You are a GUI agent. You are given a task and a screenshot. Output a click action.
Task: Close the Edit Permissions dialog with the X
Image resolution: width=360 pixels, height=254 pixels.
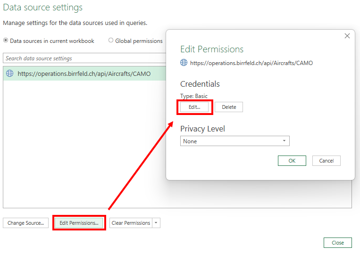347,36
